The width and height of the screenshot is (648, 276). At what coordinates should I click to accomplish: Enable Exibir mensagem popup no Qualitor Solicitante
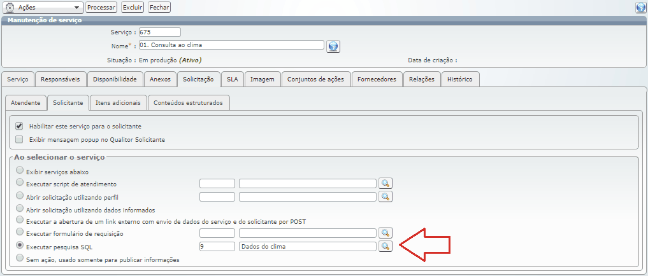[19, 139]
